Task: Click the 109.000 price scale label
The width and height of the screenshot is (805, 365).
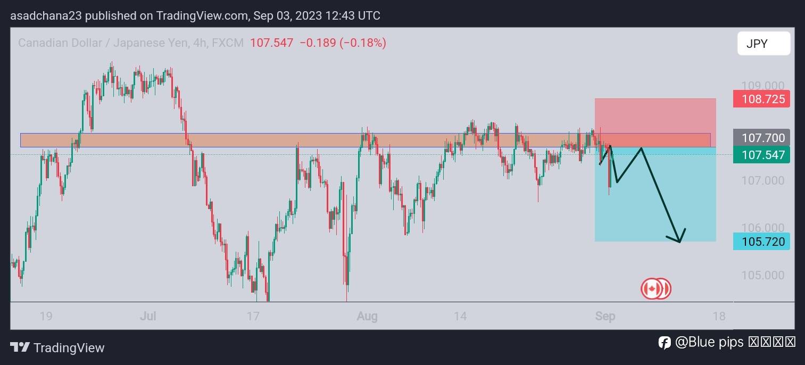Action: click(x=762, y=86)
